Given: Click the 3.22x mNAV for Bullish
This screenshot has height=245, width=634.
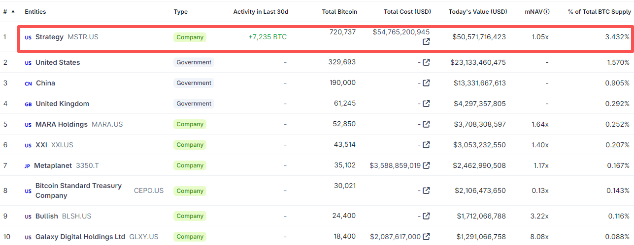Looking at the screenshot, I should coord(540,216).
